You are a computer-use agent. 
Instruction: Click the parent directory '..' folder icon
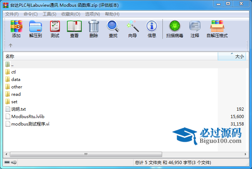click(7, 64)
